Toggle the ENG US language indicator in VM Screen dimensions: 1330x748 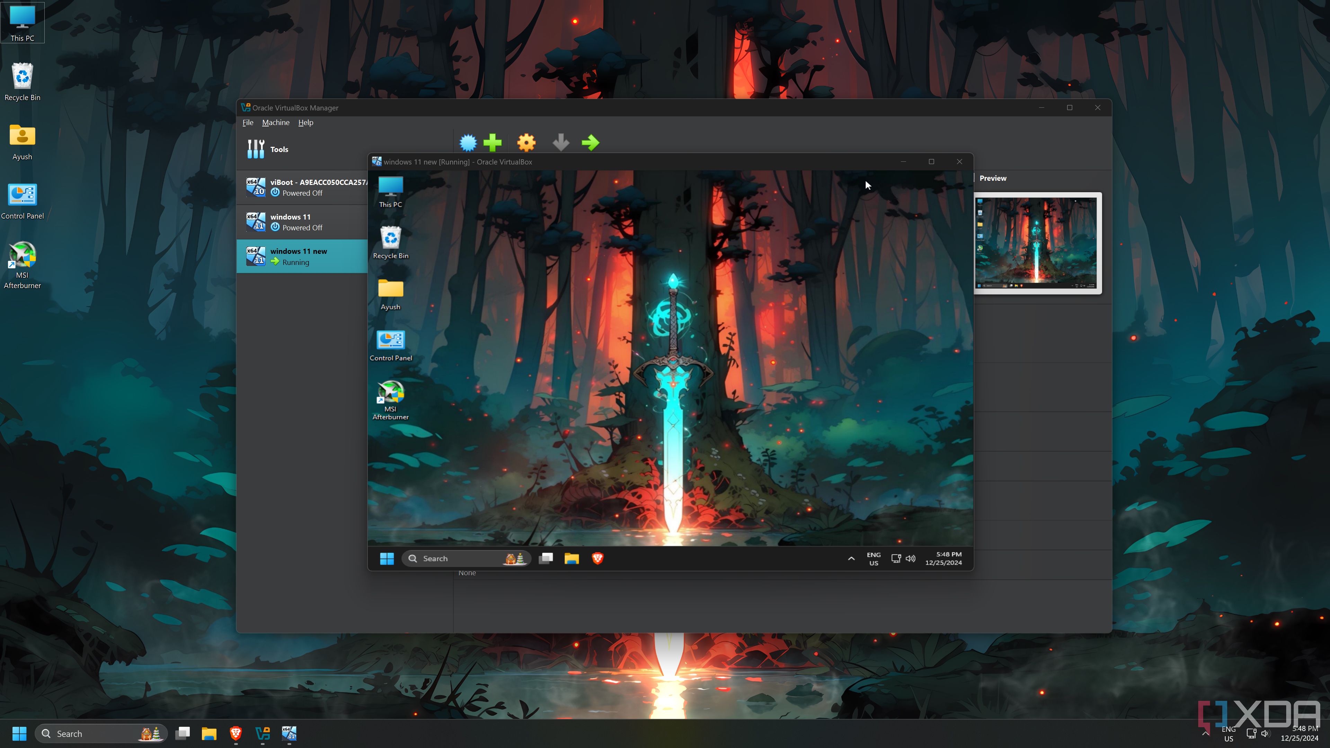point(873,558)
